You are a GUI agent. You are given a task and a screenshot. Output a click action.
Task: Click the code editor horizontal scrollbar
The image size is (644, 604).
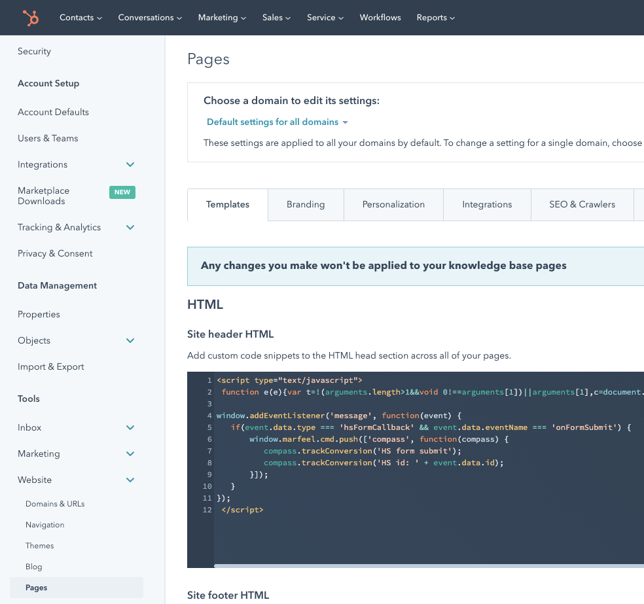tap(429, 566)
